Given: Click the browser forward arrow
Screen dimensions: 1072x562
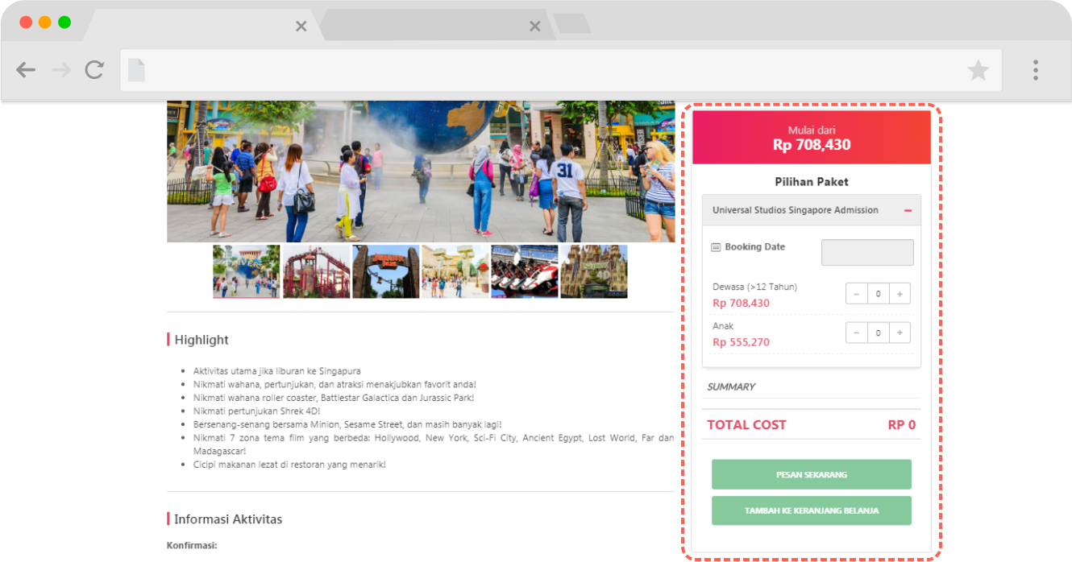Looking at the screenshot, I should (x=60, y=70).
